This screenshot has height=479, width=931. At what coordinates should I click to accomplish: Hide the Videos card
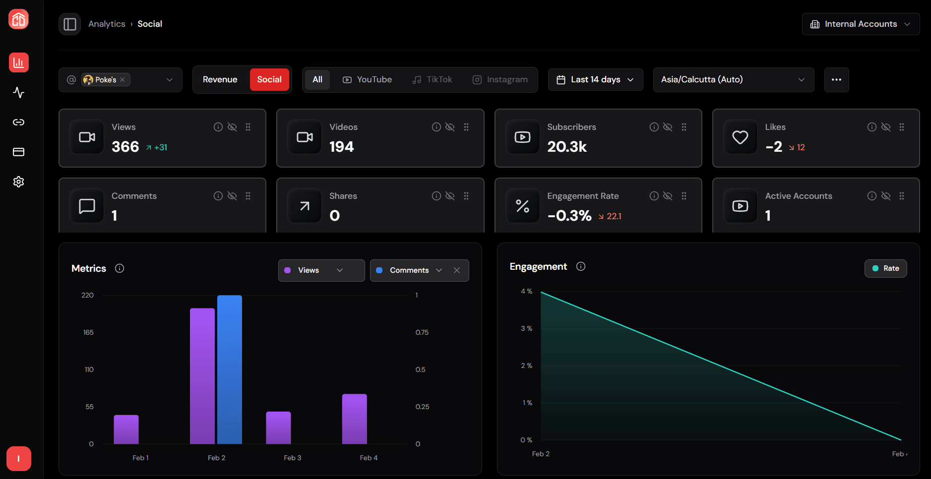[x=450, y=127]
